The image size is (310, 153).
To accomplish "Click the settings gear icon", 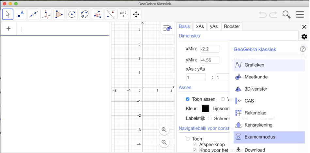I will click(304, 37).
